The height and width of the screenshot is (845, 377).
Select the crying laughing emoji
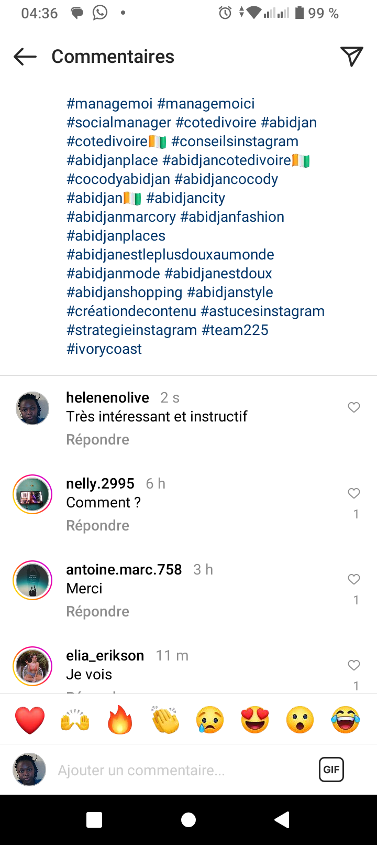346,720
